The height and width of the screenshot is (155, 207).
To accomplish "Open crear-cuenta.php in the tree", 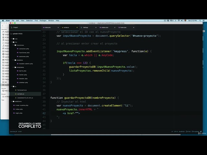I will click(x=22, y=105).
